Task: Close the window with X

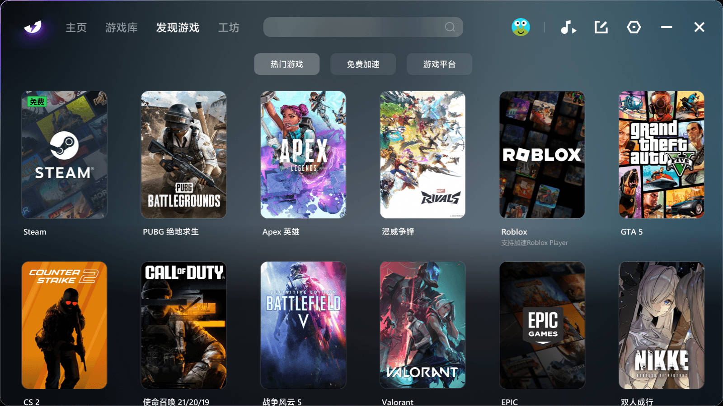Action: click(x=699, y=27)
